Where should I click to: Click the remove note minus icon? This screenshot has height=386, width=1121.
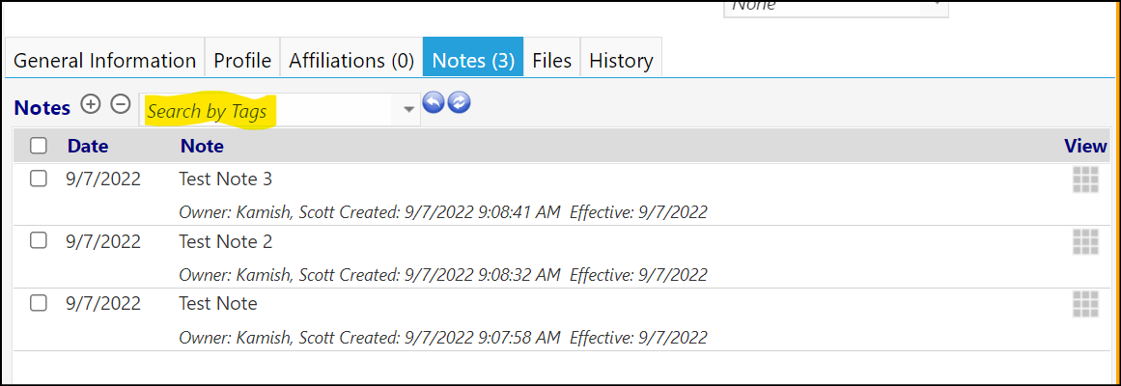[x=121, y=104]
